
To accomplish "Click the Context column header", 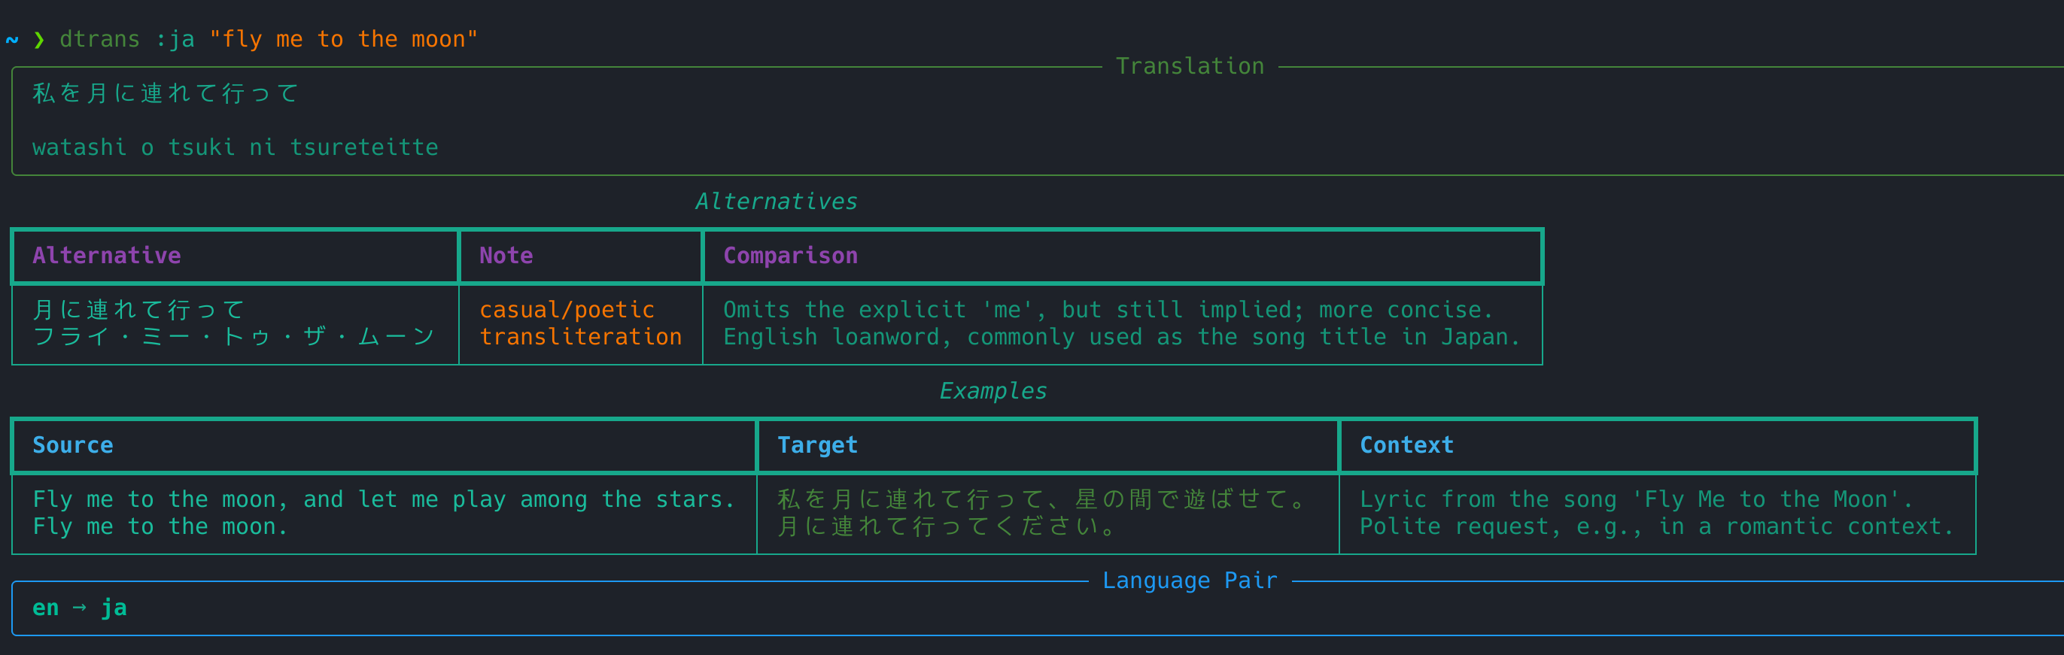I will coord(1407,445).
